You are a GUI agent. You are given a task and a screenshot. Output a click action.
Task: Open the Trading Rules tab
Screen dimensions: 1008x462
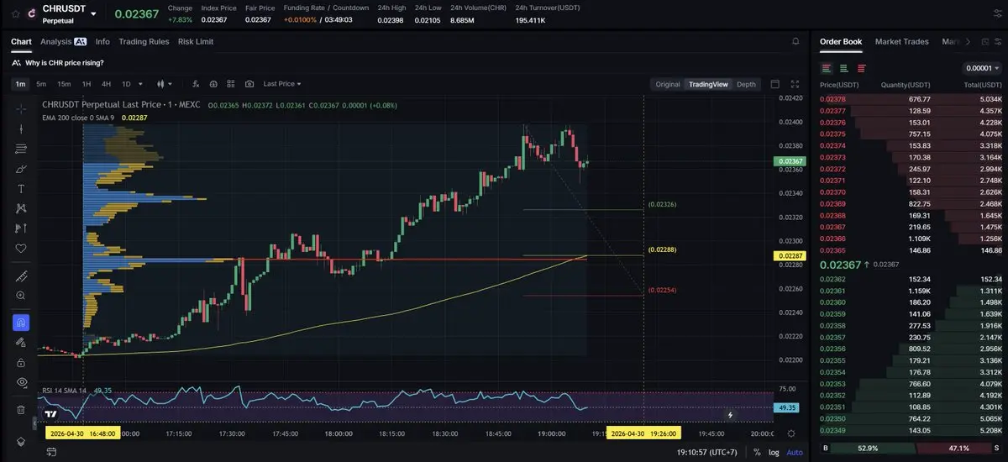[144, 41]
